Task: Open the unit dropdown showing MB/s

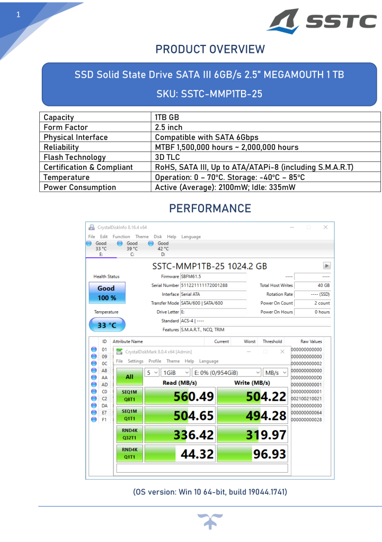Action: point(276,373)
